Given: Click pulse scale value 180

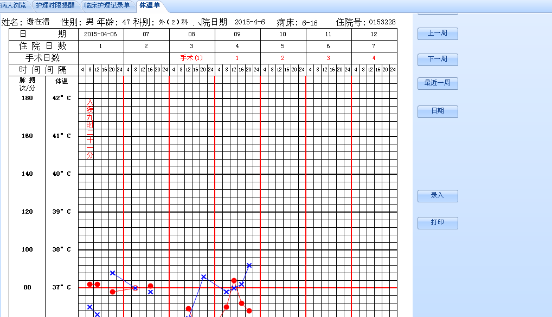Looking at the screenshot, I should [x=27, y=98].
